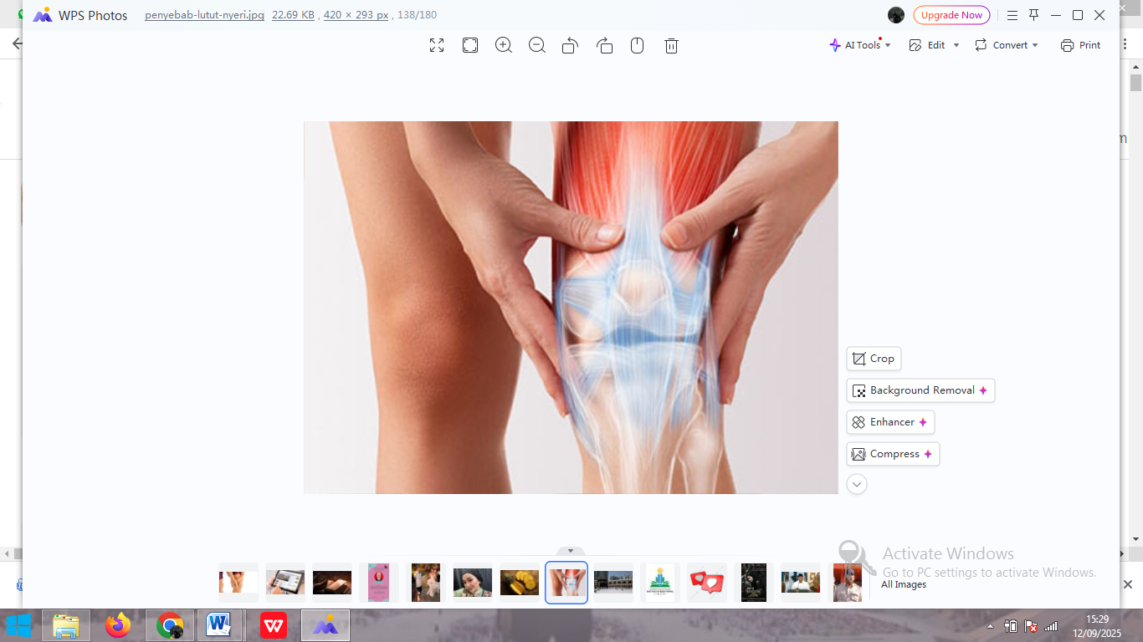
Task: Delete the current photo
Action: click(671, 45)
